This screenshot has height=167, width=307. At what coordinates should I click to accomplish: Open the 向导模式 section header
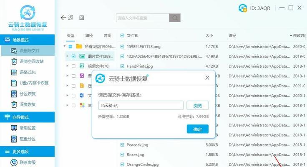tap(28, 117)
